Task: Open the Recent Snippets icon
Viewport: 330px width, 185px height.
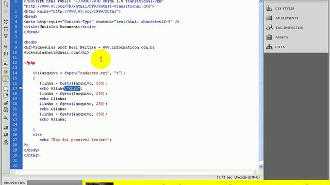Action: 6,110
